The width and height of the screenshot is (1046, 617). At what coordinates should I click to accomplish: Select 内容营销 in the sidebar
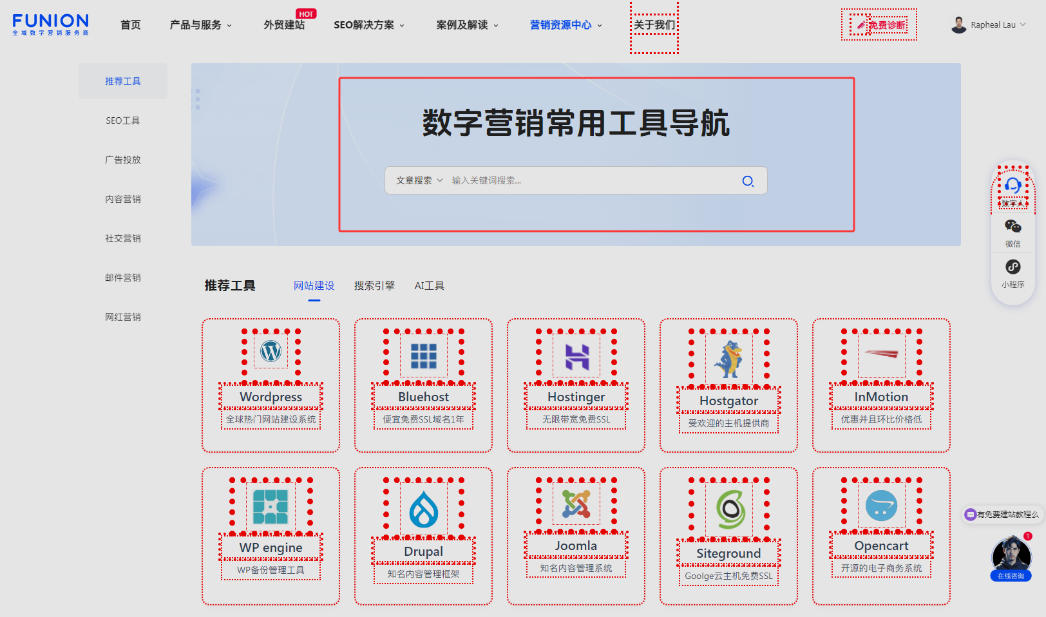123,199
